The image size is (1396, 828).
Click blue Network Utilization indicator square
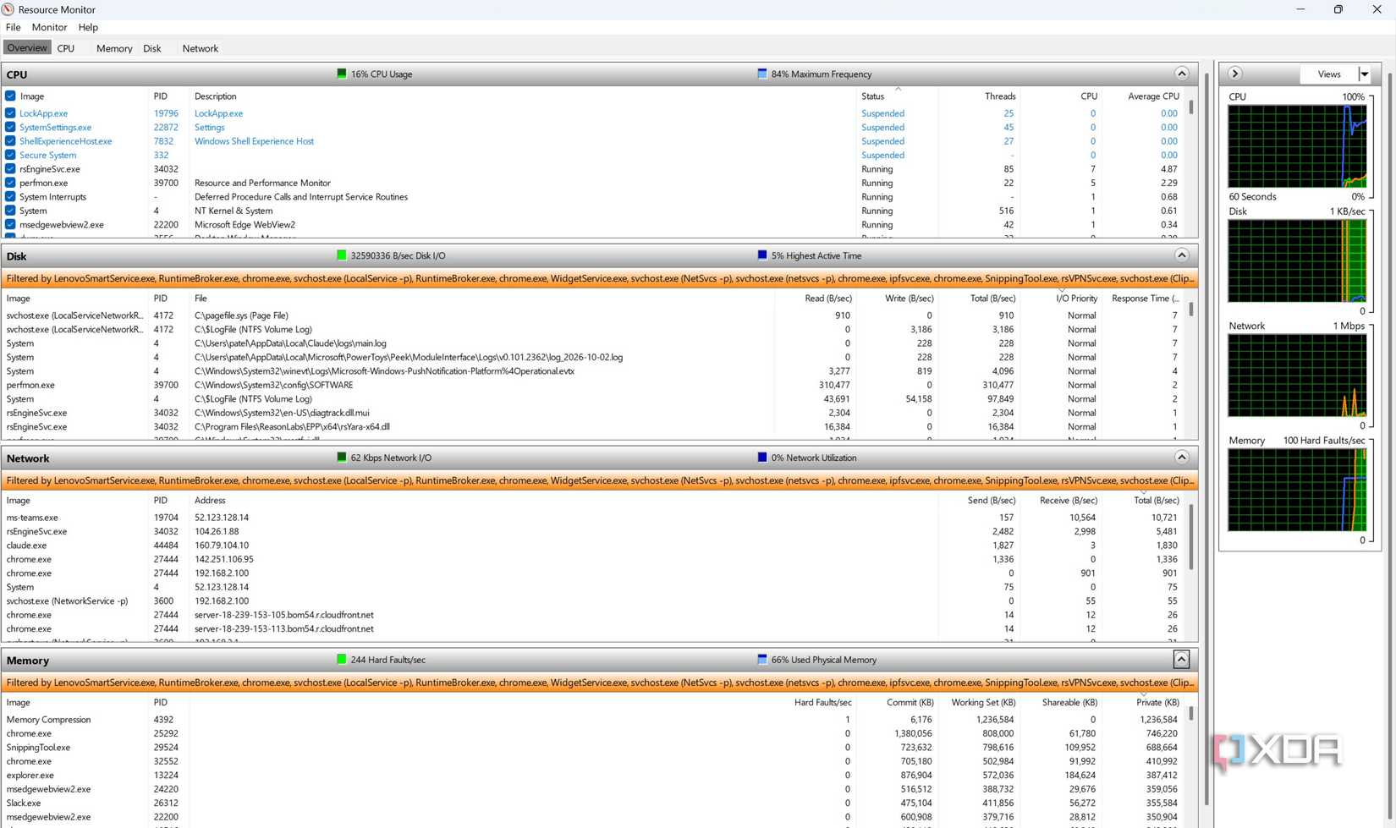tap(762, 458)
